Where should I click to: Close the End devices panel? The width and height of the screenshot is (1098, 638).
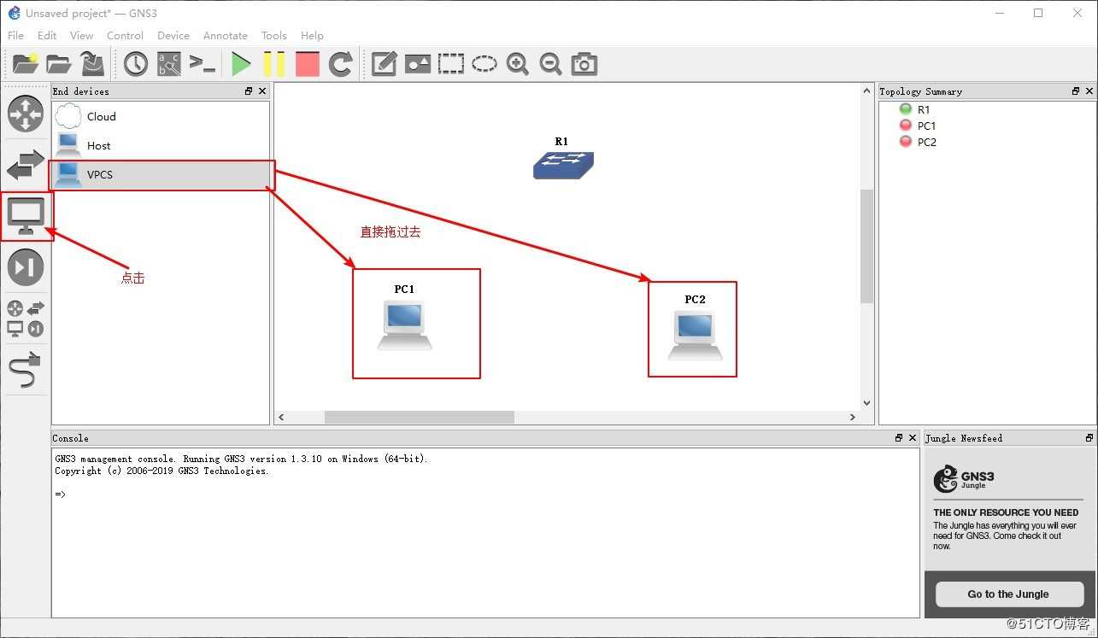(262, 91)
